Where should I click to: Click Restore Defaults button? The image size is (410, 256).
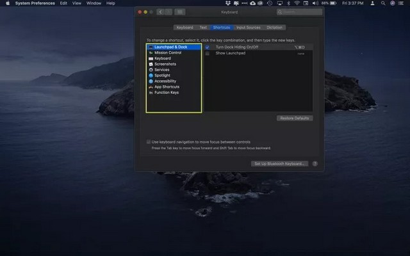295,118
